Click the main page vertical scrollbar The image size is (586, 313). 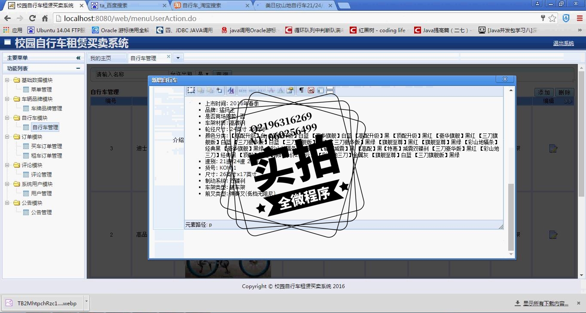point(582,172)
